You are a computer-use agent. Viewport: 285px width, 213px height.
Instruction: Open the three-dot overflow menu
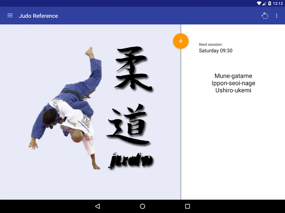[x=276, y=16]
